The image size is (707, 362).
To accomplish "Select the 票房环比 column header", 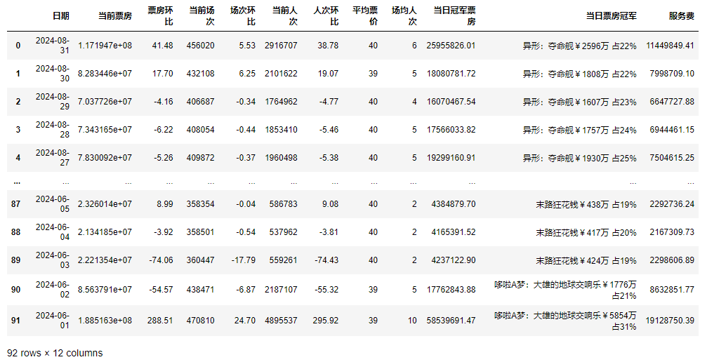I will 161,15.
